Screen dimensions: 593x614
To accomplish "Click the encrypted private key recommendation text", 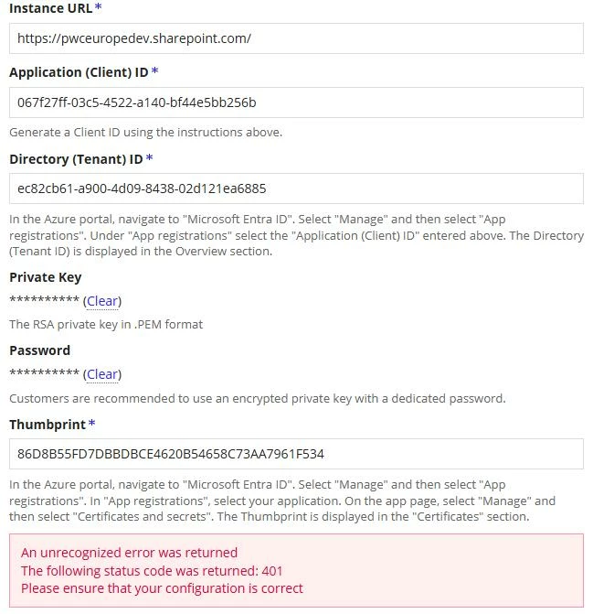I will [258, 399].
